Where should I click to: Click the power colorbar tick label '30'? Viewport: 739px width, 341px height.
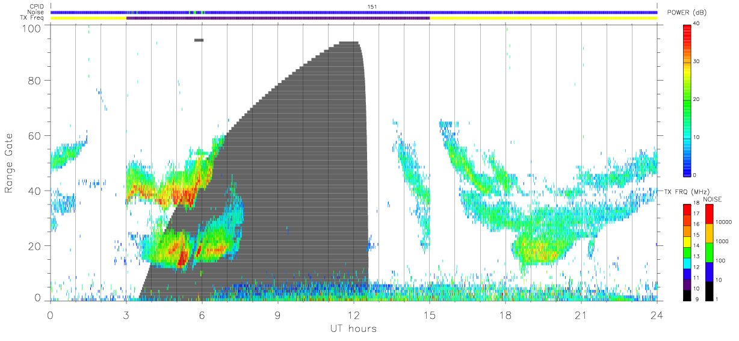pyautogui.click(x=696, y=61)
